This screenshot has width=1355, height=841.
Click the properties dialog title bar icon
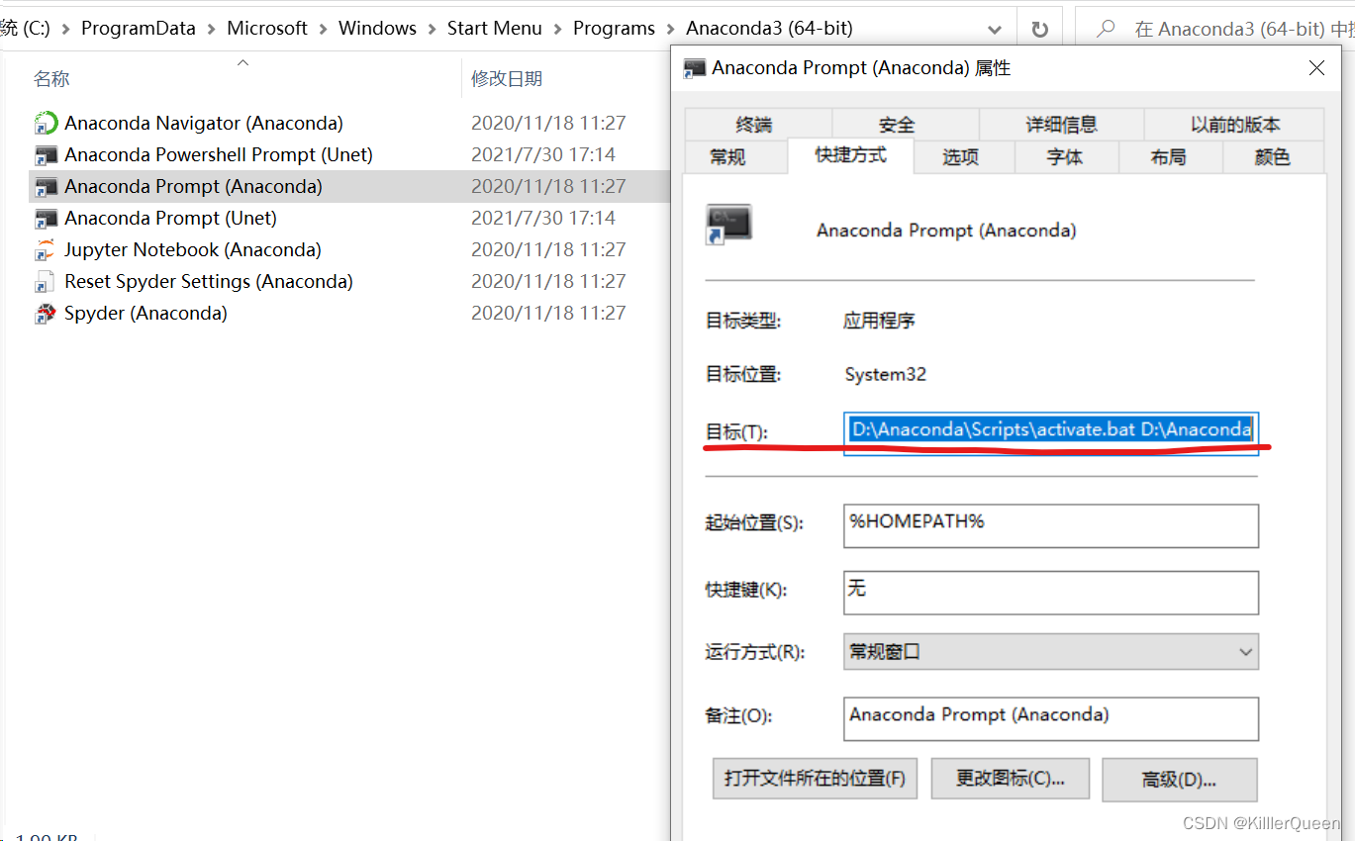[x=695, y=68]
